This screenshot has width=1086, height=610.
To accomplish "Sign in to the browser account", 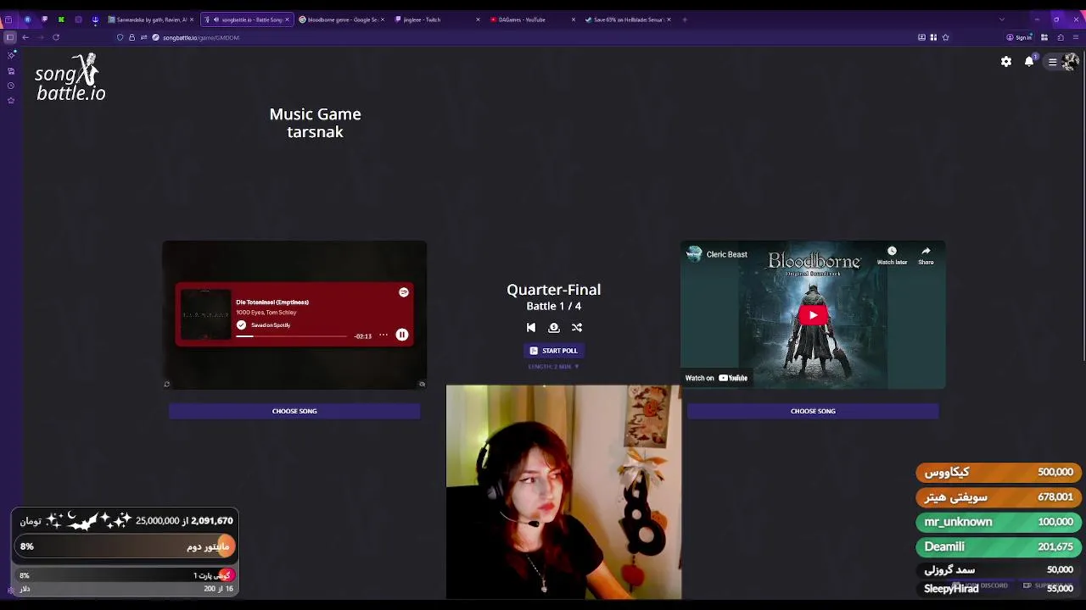I will 1018,37.
